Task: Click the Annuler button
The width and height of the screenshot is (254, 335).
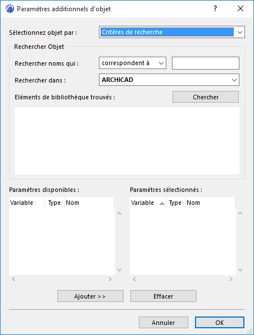Action: 164,323
